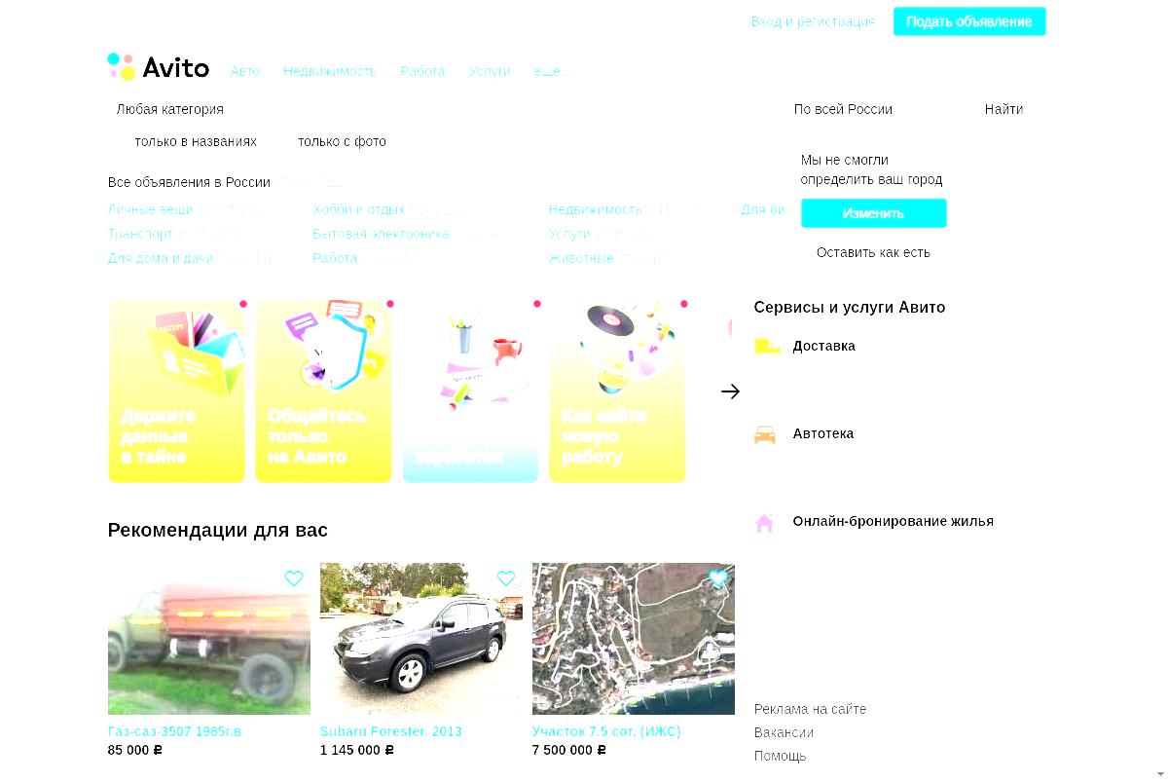Open the Вакансии footer link
This screenshot has width=1168, height=782.
pyautogui.click(x=784, y=732)
